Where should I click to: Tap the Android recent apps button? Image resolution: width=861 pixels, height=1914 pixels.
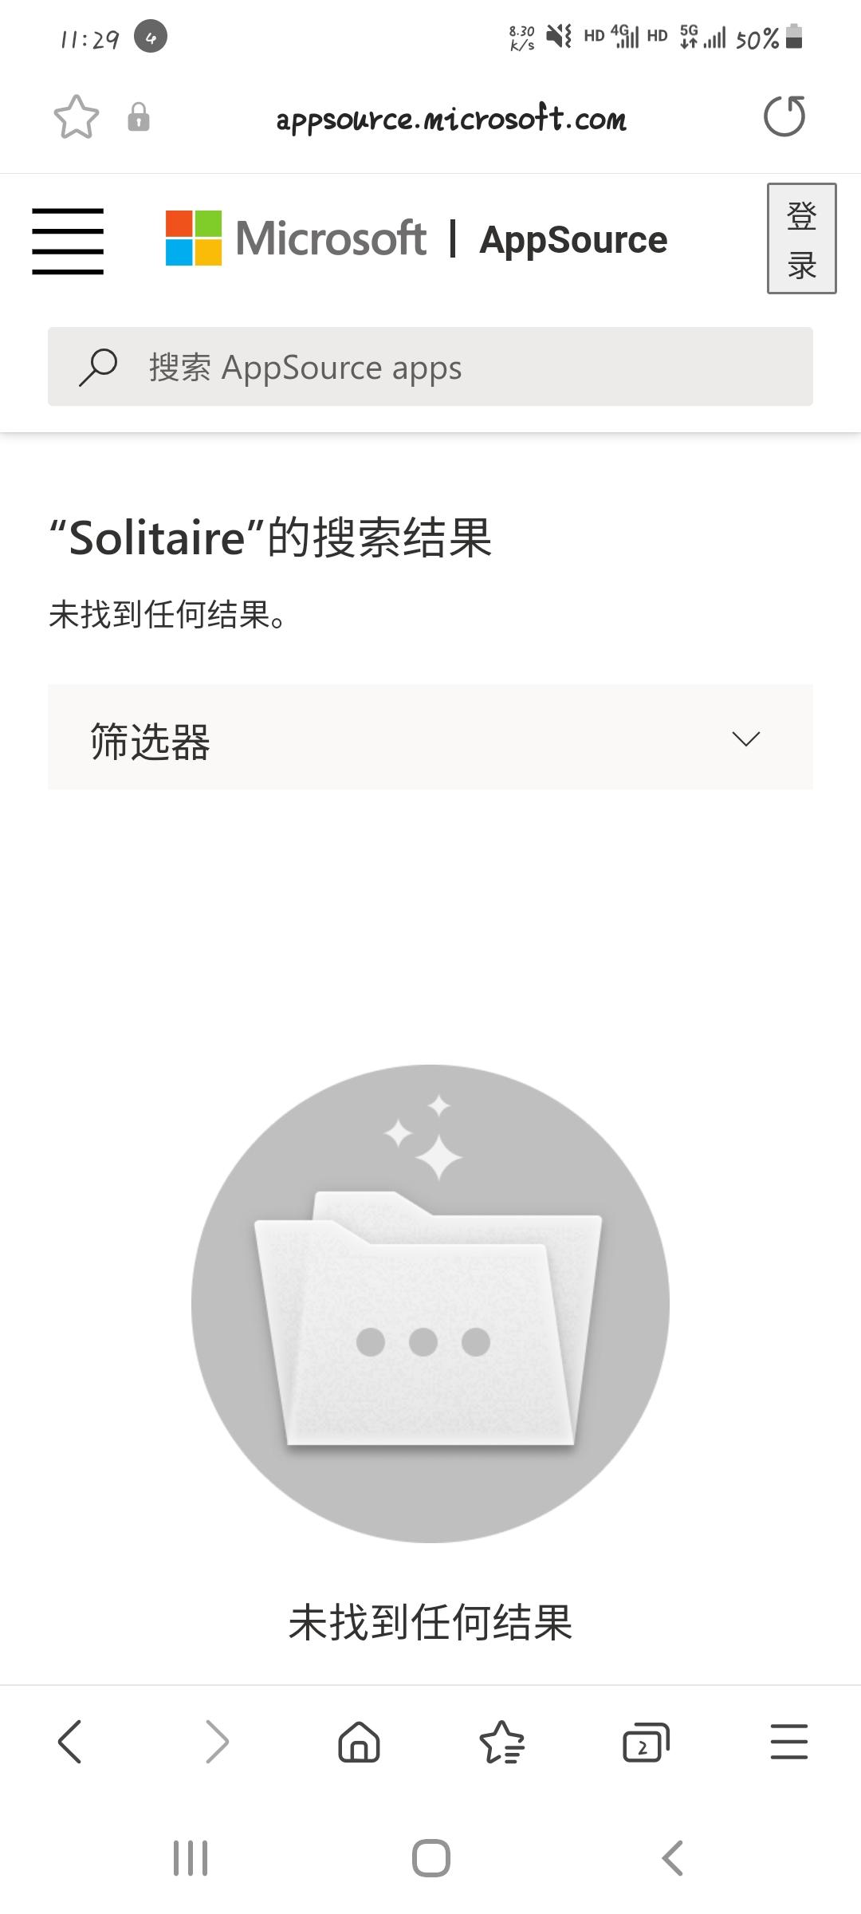pos(191,1858)
